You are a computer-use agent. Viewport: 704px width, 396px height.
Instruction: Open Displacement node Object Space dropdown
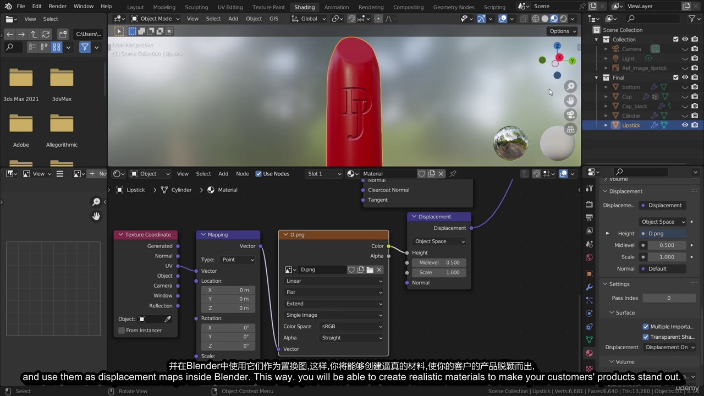tap(439, 241)
